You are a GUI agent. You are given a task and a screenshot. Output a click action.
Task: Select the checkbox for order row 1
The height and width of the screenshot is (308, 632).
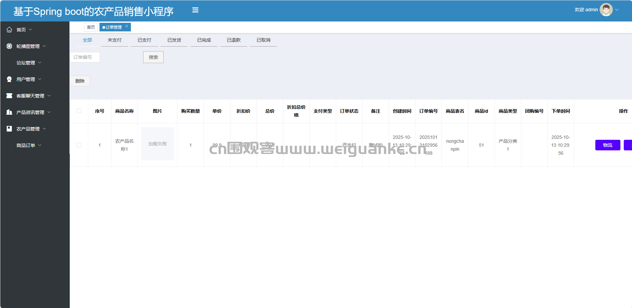(x=79, y=145)
